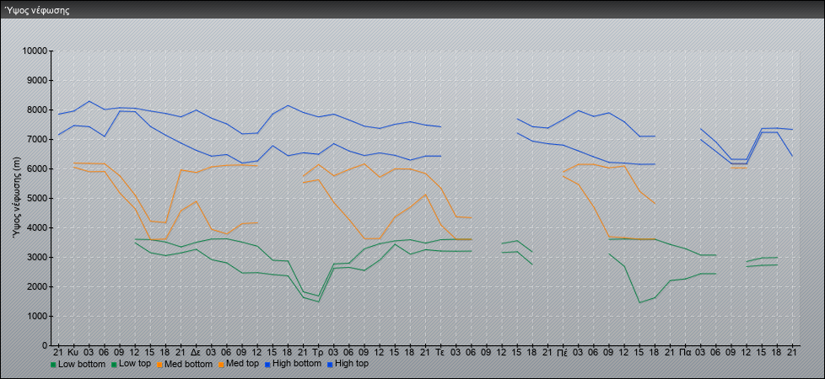The image size is (825, 379).
Task: Click the Ύψος νέφωσης panel title
Action: point(37,10)
